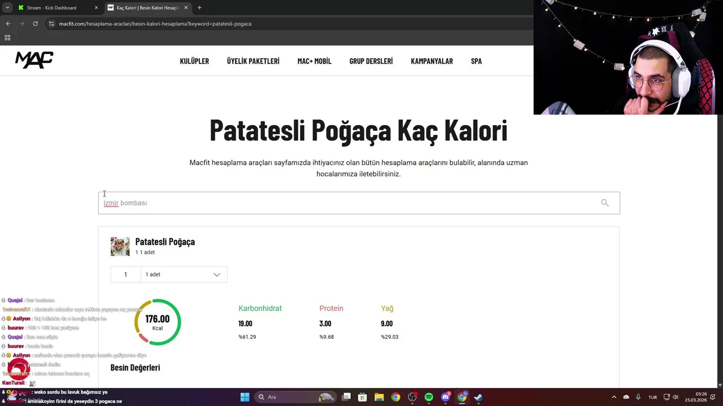Click the carbohydrate value 19.00
Image resolution: width=723 pixels, height=406 pixels.
point(245,324)
